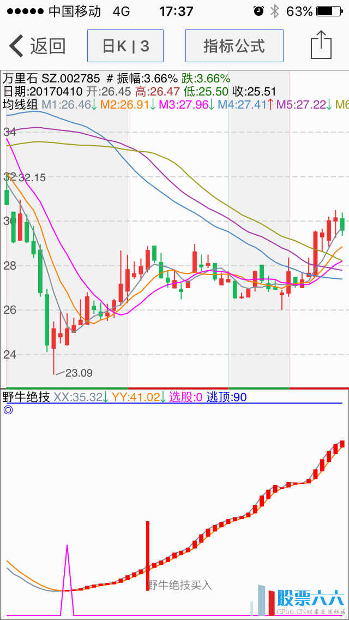Screen dimensions: 349x620
Task: Tap the 24 price axis label
Action: (x=9, y=354)
